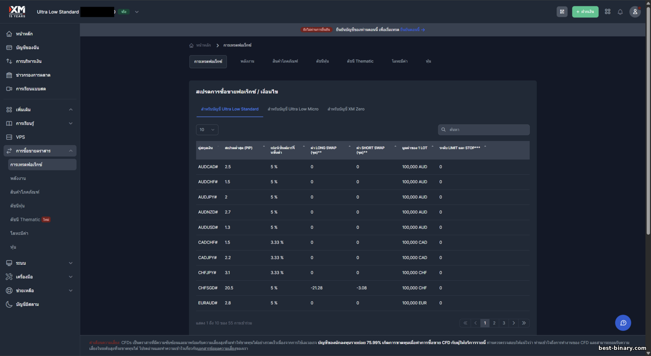
Task: Click the XM logo
Action: coord(17,11)
